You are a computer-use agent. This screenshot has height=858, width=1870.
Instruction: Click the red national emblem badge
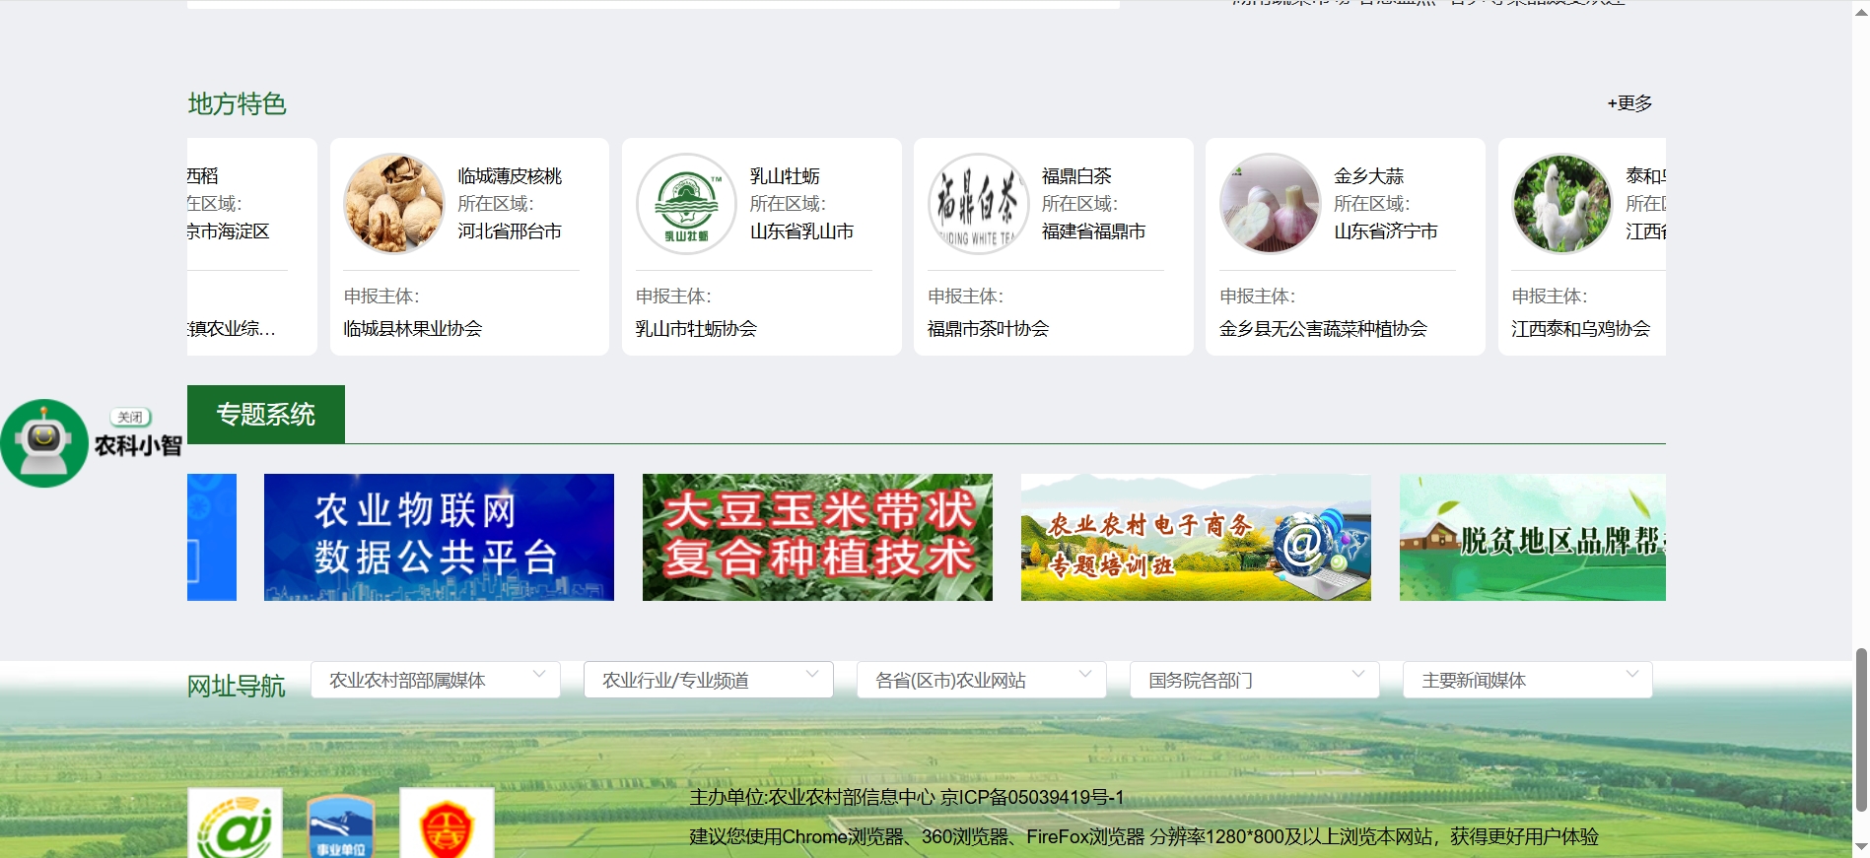click(447, 825)
